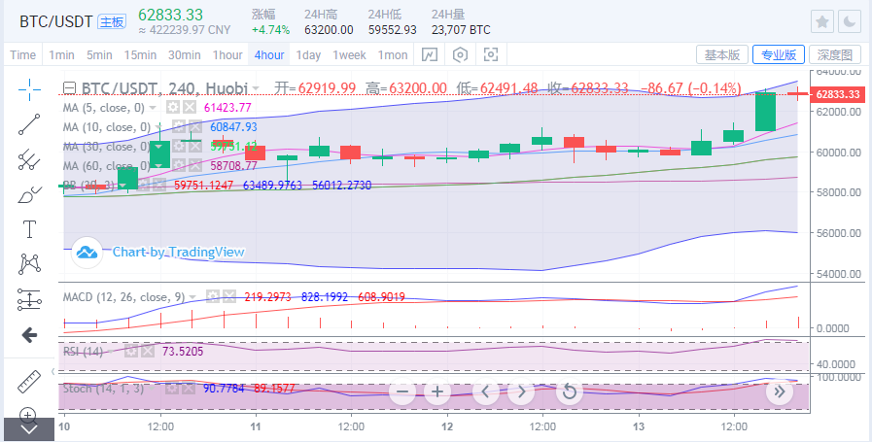Select the ruler measure tool

(x=28, y=382)
